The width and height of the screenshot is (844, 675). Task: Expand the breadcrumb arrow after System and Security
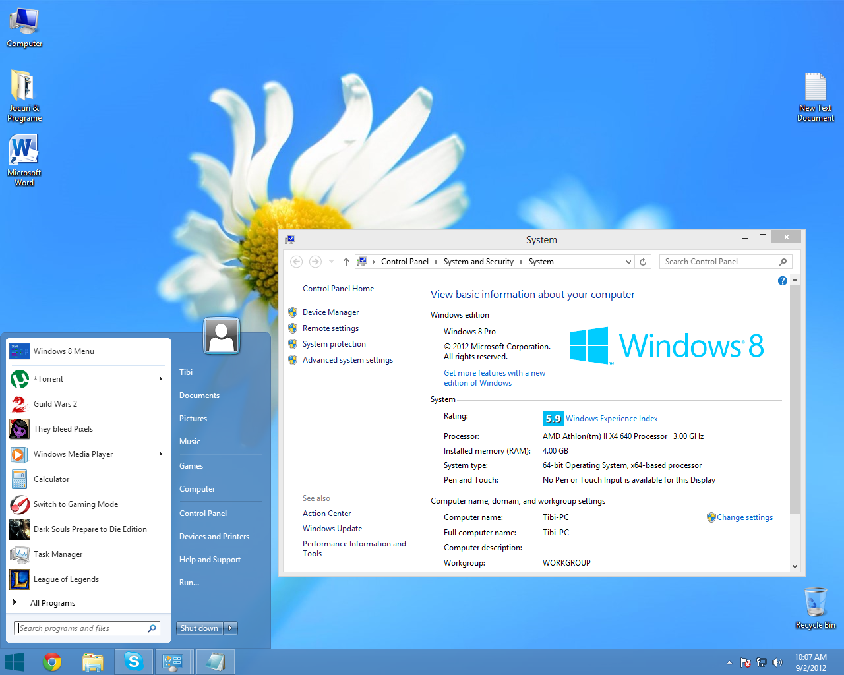point(521,262)
